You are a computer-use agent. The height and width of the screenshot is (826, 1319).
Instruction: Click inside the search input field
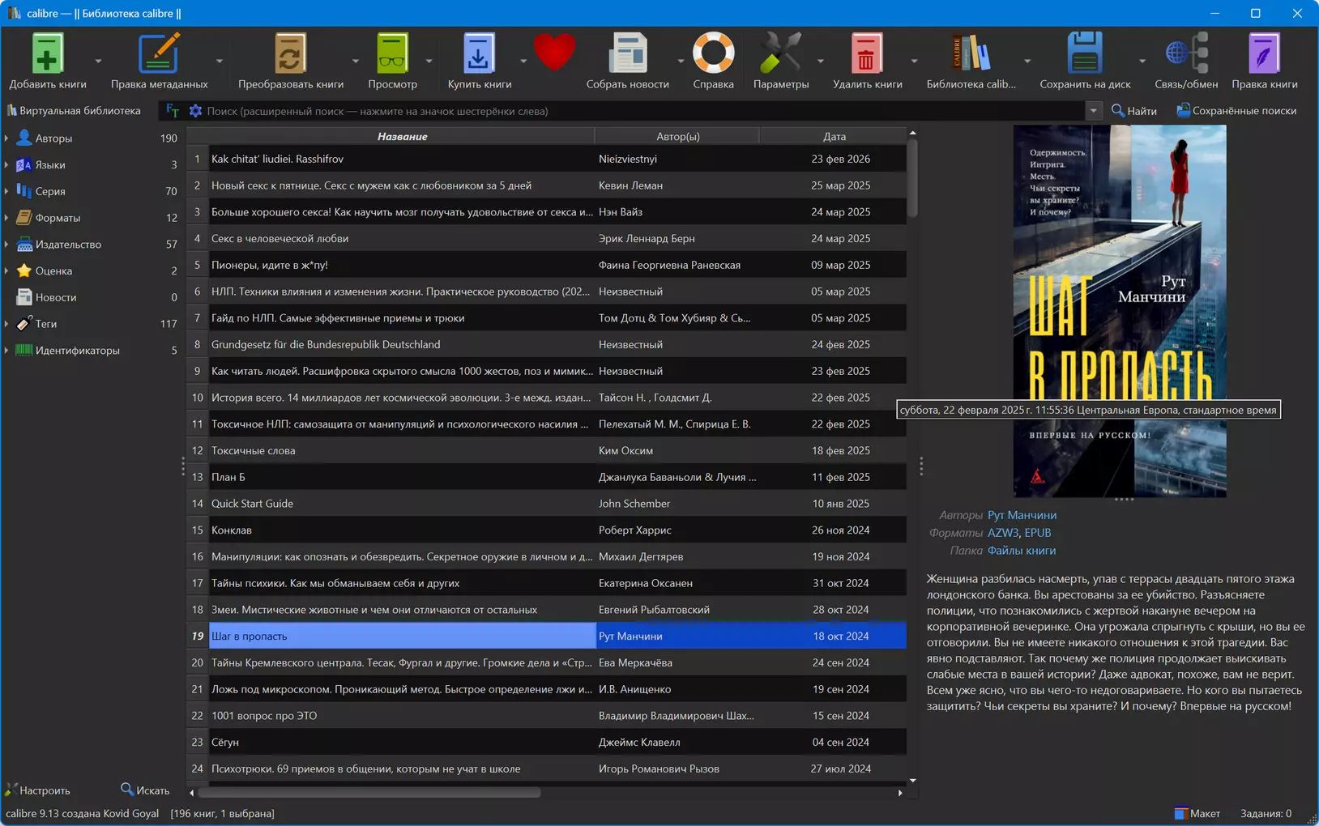(644, 111)
